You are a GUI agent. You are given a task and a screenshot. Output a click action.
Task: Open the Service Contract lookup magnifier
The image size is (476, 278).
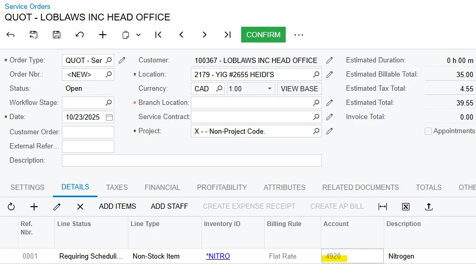point(316,117)
